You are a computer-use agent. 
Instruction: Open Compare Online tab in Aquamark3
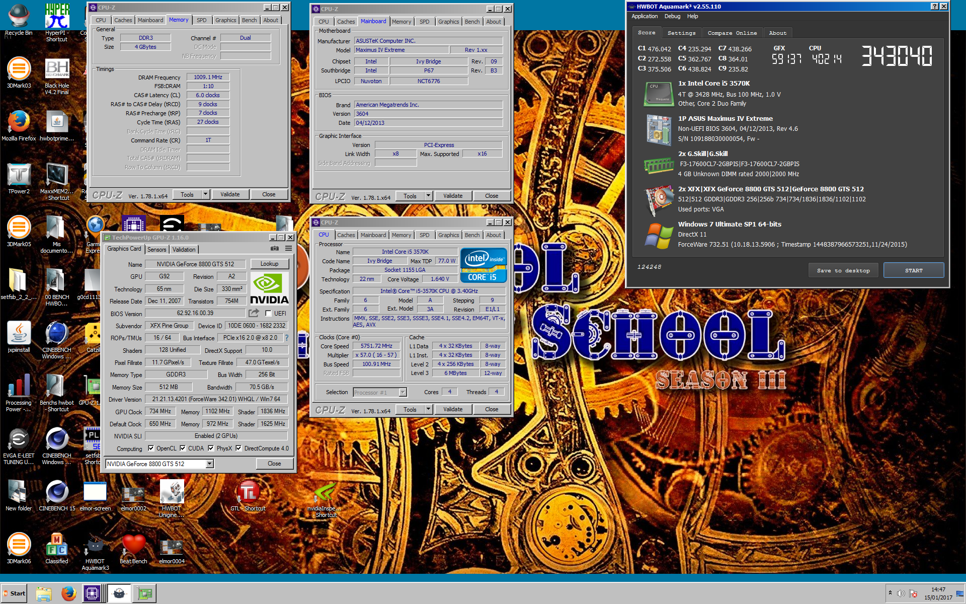pyautogui.click(x=732, y=33)
